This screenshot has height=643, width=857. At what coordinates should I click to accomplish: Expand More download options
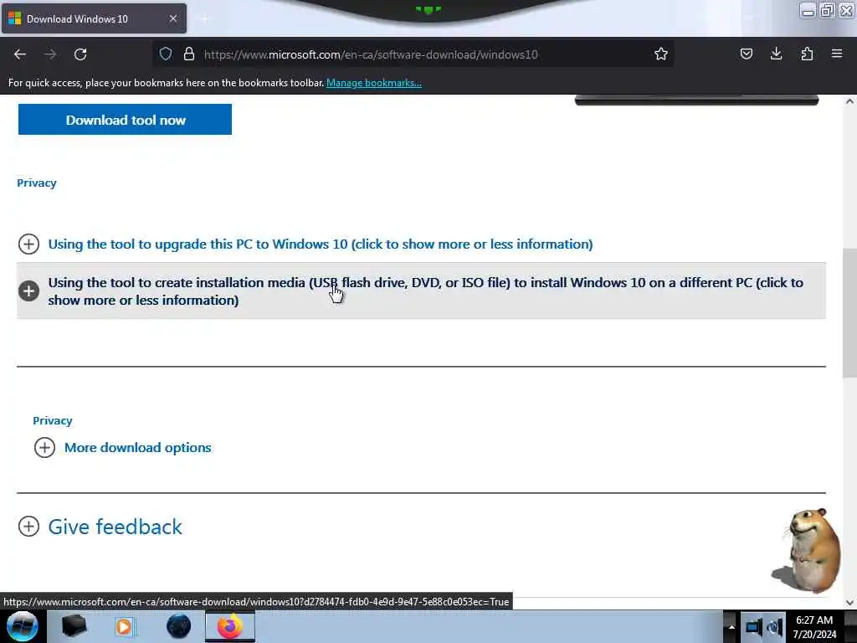coord(138,447)
